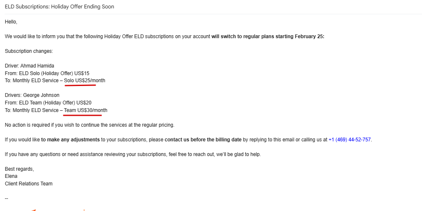Viewport: 422px width, 211px height.
Task: Click the 'Subscription changes:' heading line
Action: click(x=29, y=51)
